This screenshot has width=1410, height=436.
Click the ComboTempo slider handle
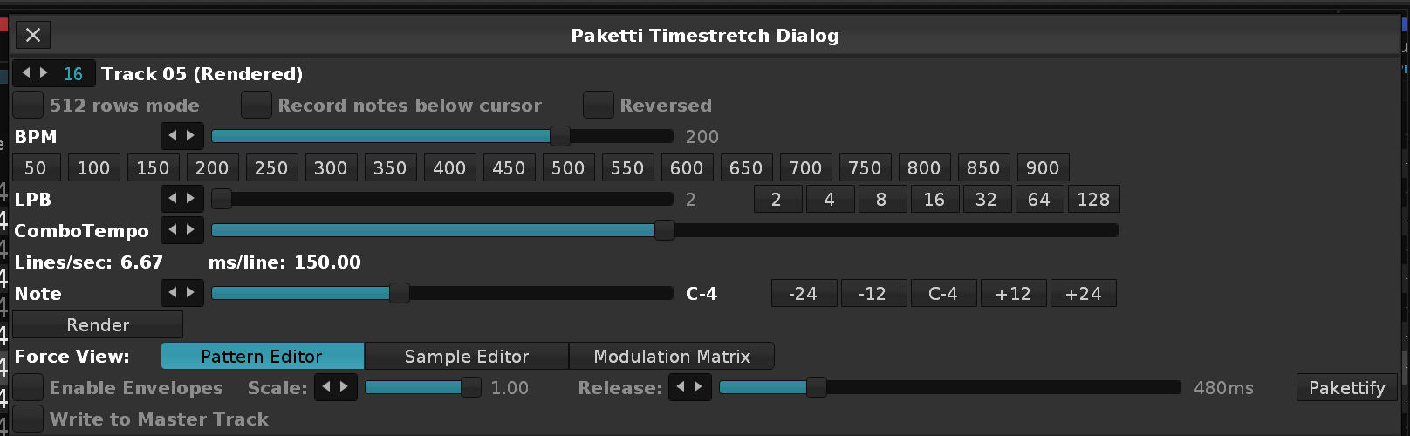point(664,230)
